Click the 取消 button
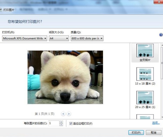Image resolution: width=163 pixels, height=137 pixels. (x=153, y=132)
